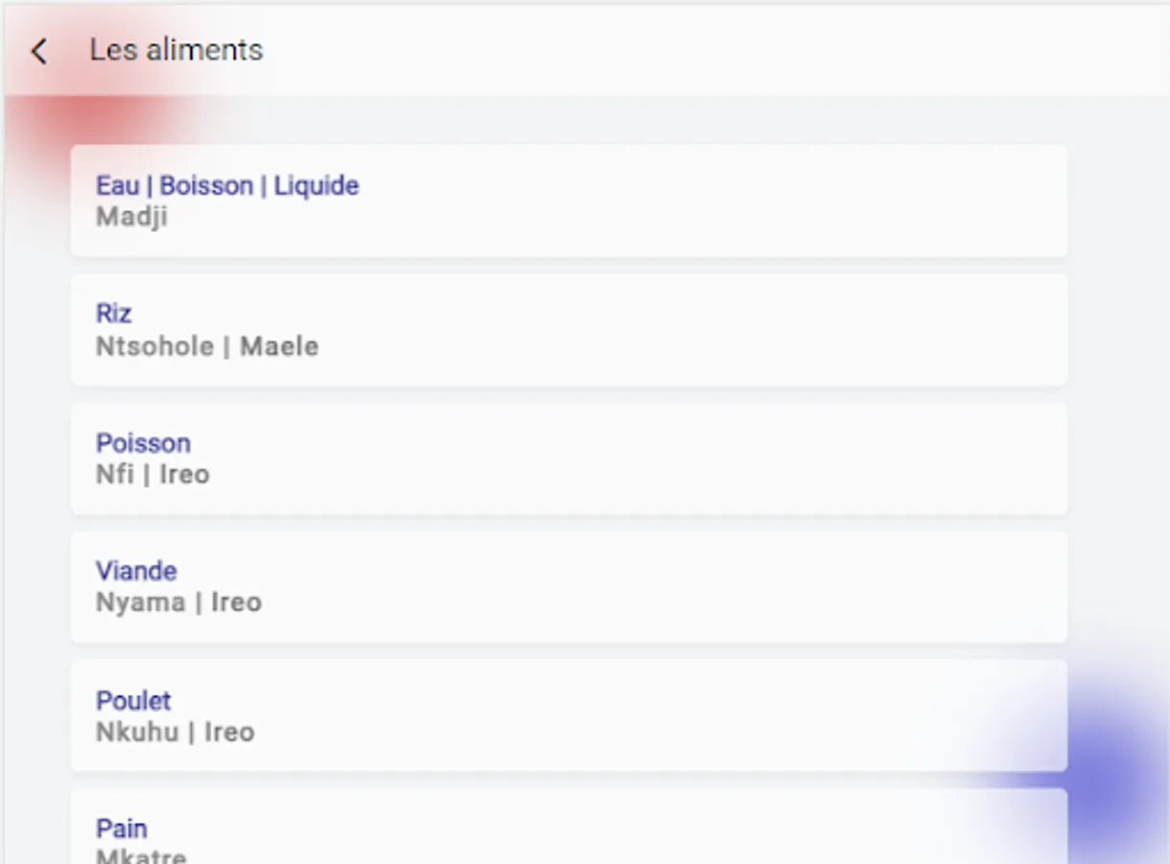Go back using the header arrow
The image size is (1170, 864).
coord(38,51)
